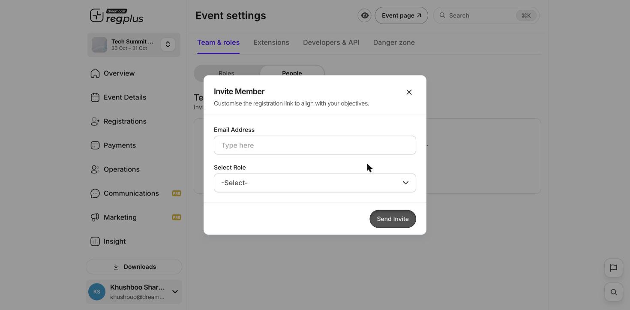The height and width of the screenshot is (310, 630).
Task: Click the Event settings page heading
Action: pyautogui.click(x=231, y=15)
